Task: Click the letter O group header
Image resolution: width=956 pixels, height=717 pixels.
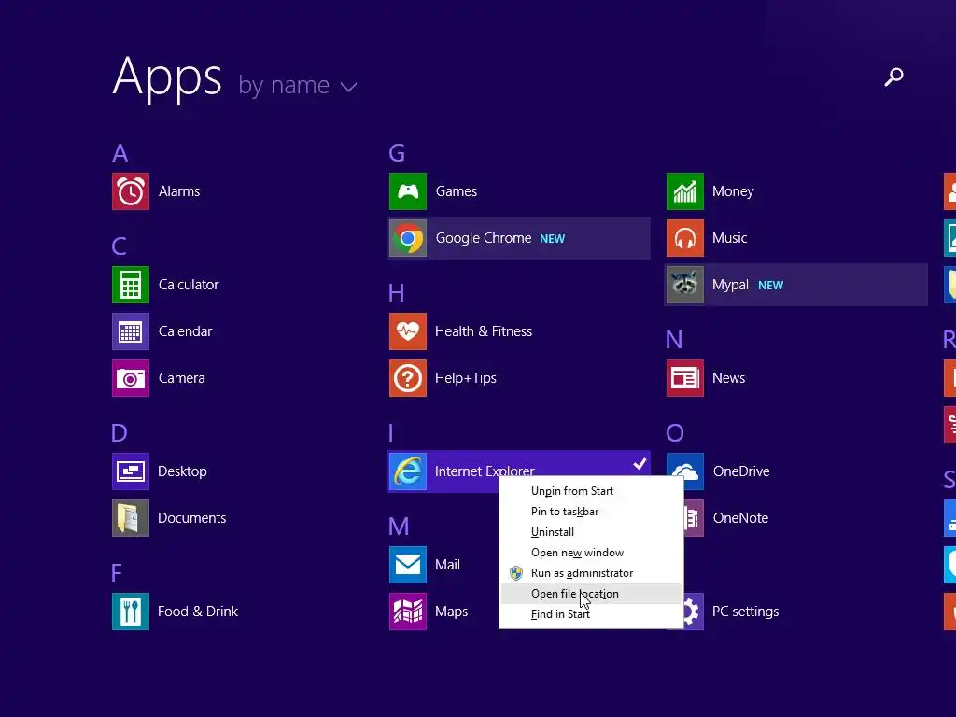Action: click(x=675, y=433)
